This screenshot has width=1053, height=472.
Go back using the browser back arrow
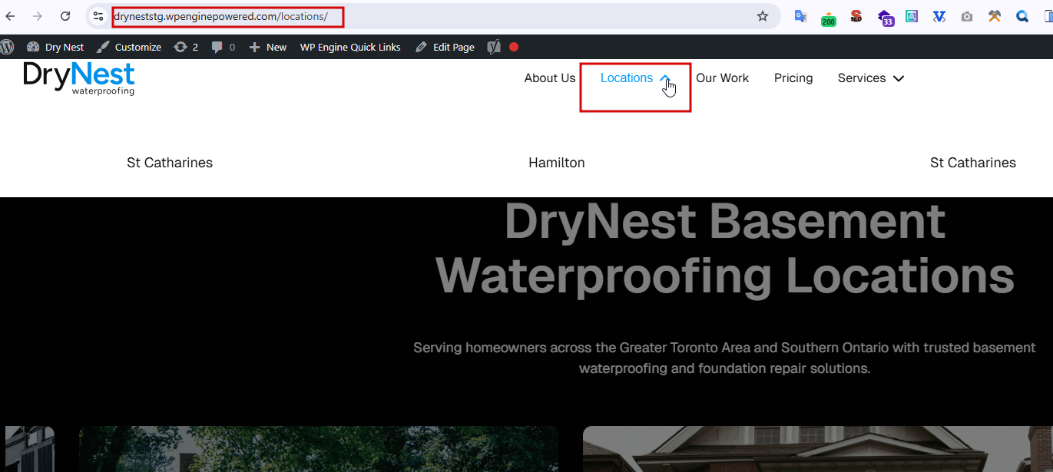(11, 16)
